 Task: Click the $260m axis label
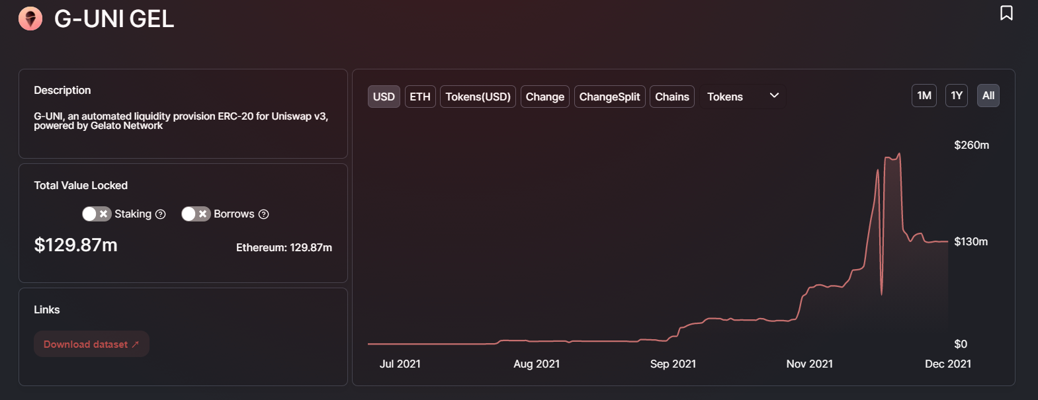click(x=971, y=145)
